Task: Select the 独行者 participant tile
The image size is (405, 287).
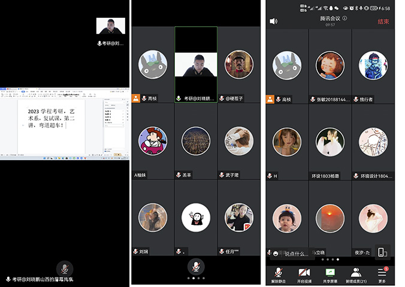Action: click(x=373, y=65)
